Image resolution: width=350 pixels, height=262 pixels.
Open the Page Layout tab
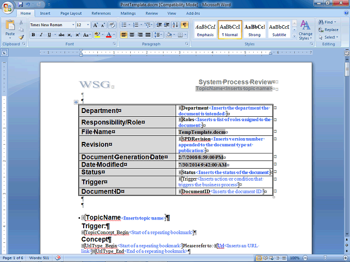(x=71, y=13)
